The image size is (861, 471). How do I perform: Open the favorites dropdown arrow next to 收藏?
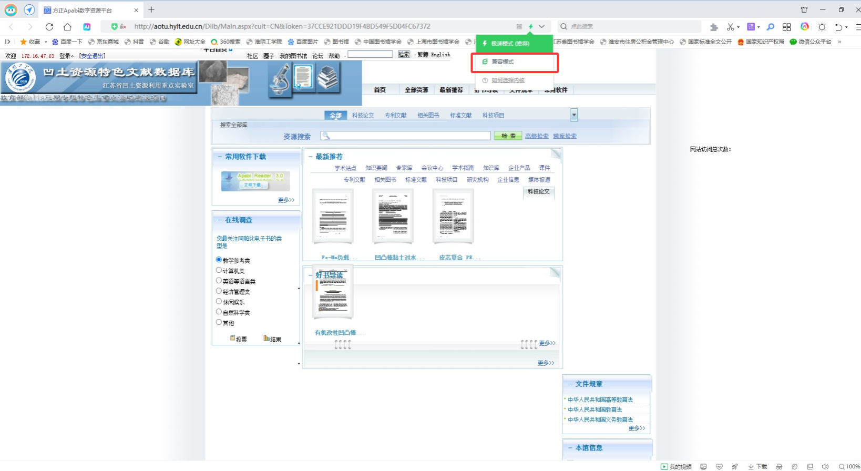tap(46, 42)
